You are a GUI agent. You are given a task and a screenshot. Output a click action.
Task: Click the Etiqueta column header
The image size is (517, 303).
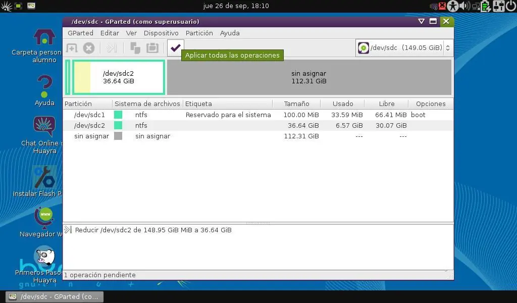[228, 104]
